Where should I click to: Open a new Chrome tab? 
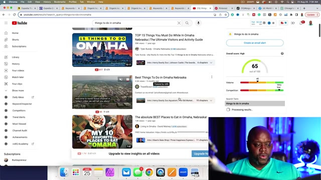click(304, 8)
